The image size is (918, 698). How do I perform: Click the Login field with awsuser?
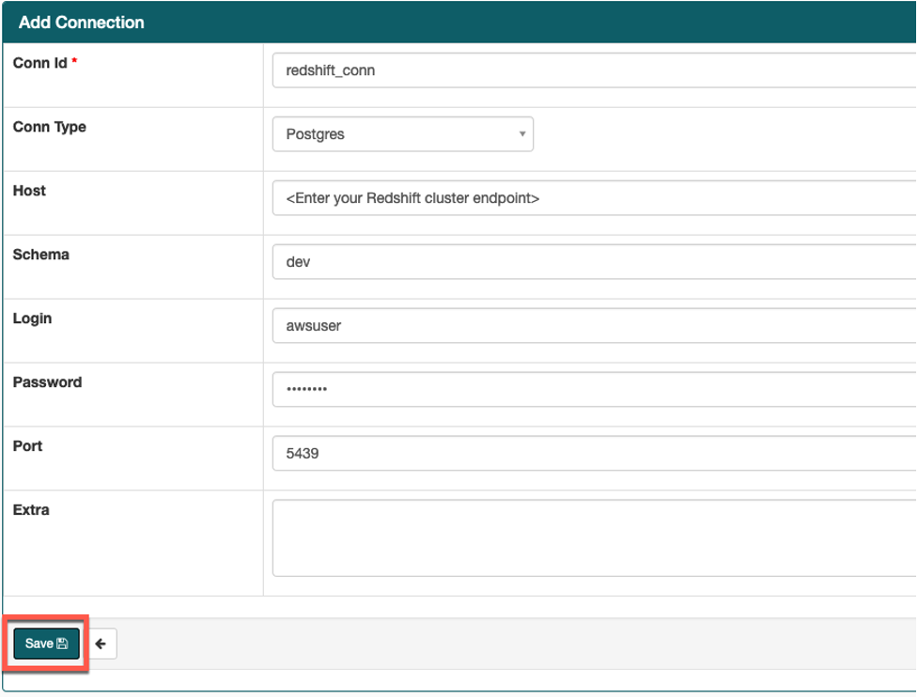click(592, 326)
